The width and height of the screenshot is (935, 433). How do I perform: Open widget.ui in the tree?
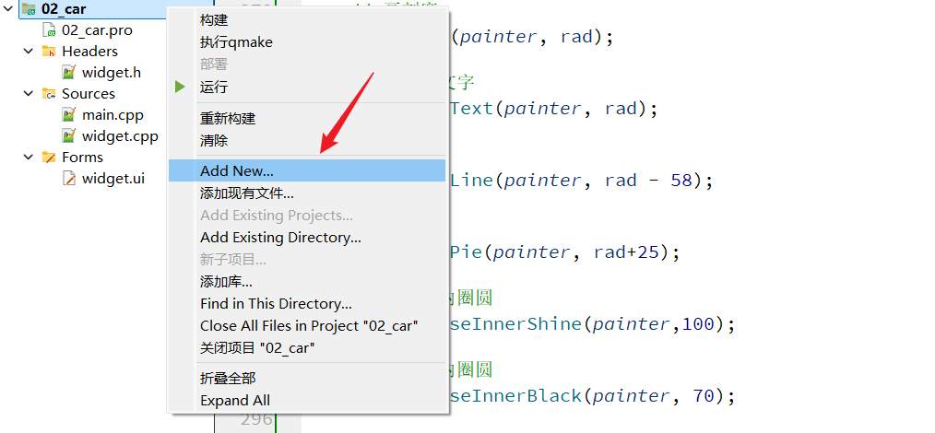(x=113, y=178)
